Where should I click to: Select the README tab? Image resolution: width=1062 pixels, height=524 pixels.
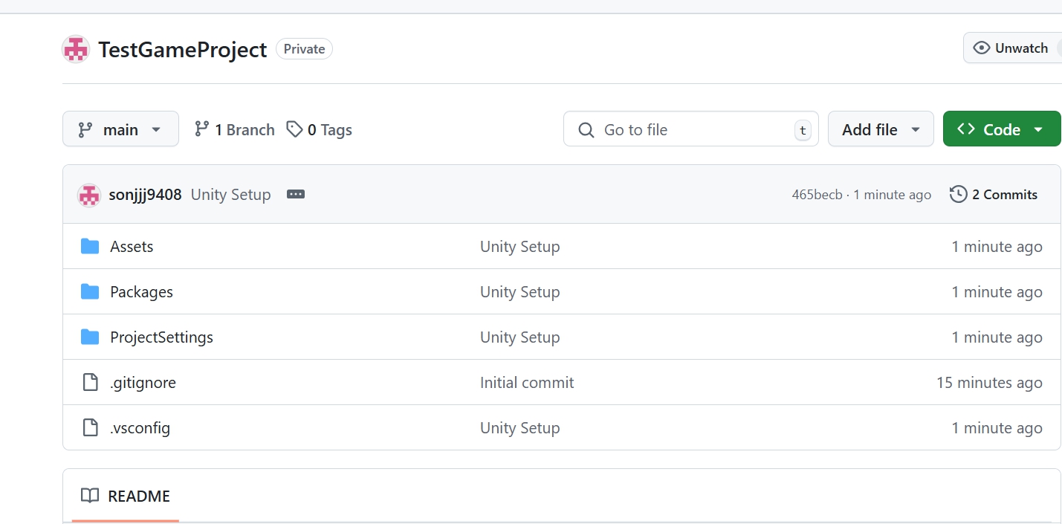pos(126,496)
